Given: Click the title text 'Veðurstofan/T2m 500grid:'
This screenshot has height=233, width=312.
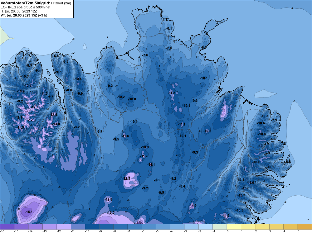Looking at the screenshot, I should point(26,3).
